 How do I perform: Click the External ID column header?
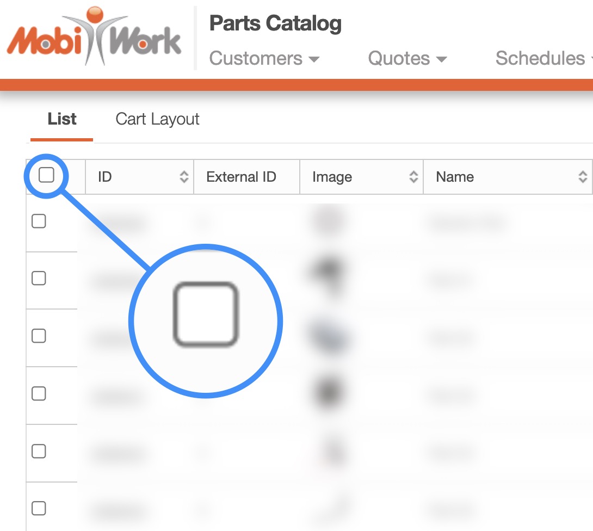pyautogui.click(x=241, y=177)
